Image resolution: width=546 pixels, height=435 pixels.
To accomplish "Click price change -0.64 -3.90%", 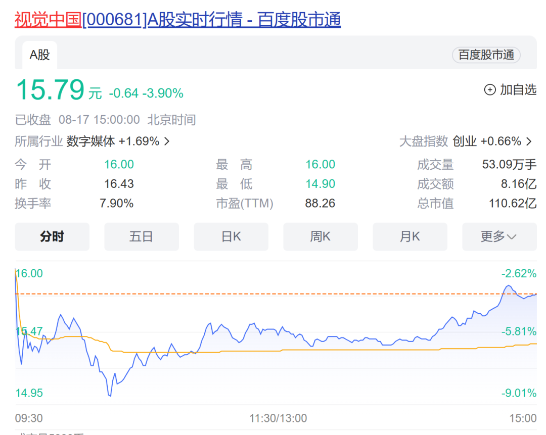I will click(146, 93).
